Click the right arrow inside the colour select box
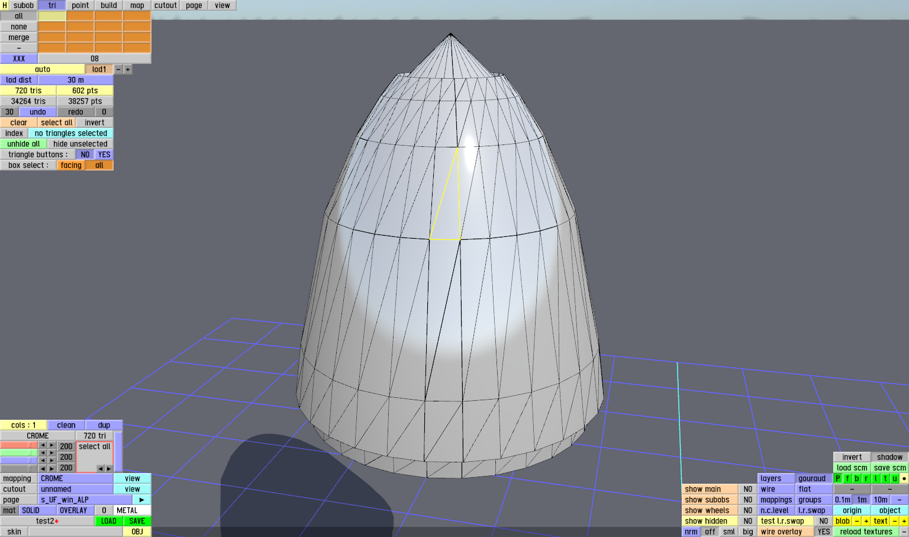Image resolution: width=909 pixels, height=537 pixels. tap(108, 468)
